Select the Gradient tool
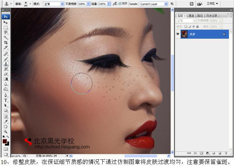The width and height of the screenshot is (235, 167). click(x=6, y=79)
